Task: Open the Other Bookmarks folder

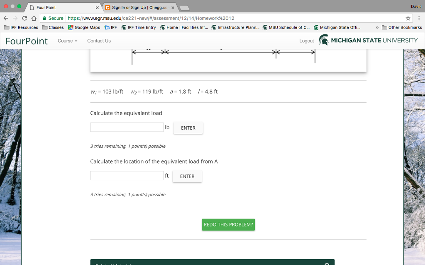Action: click(x=401, y=27)
